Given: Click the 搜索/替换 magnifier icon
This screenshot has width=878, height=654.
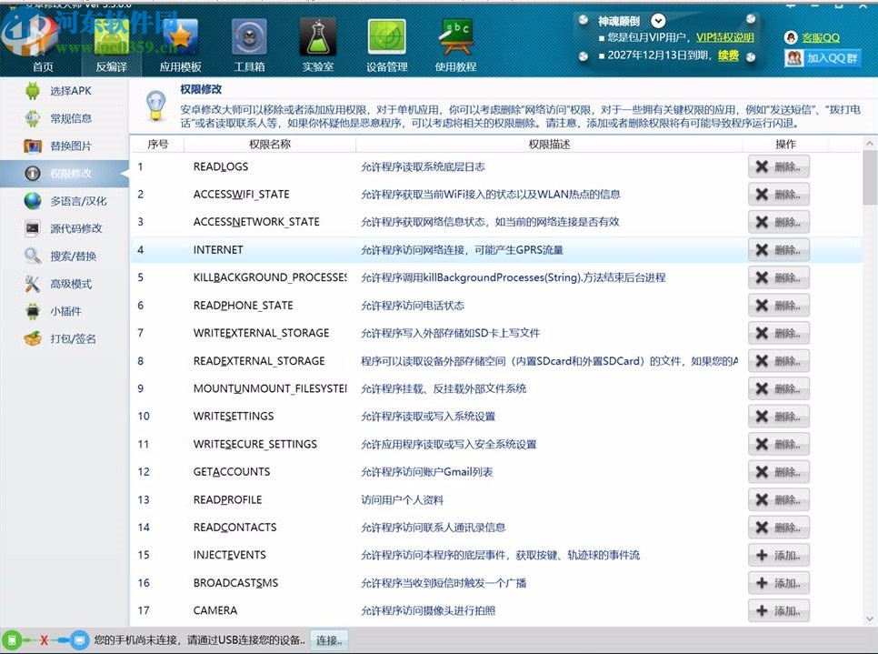Looking at the screenshot, I should [33, 256].
